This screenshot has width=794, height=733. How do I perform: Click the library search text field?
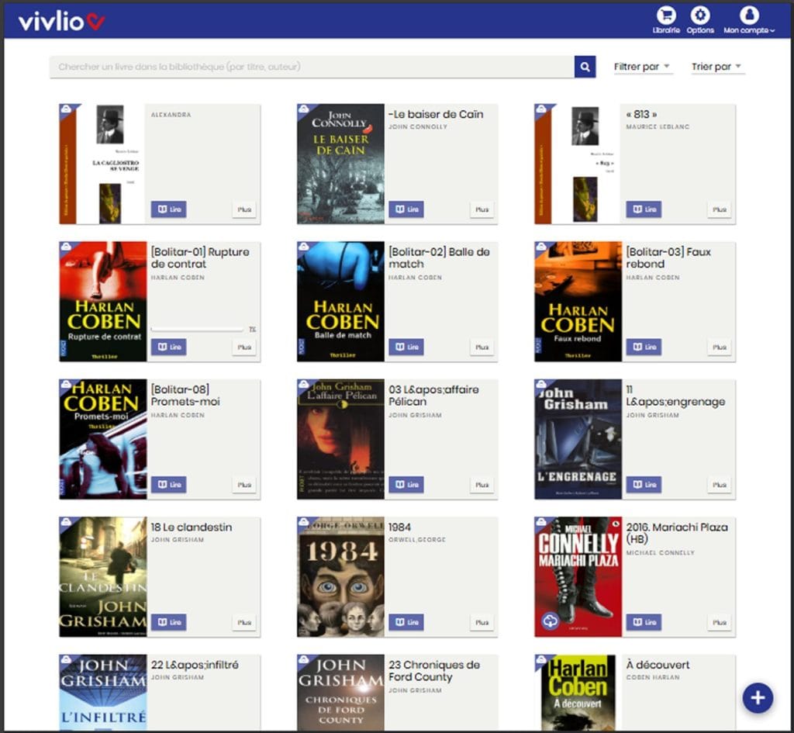tap(310, 67)
